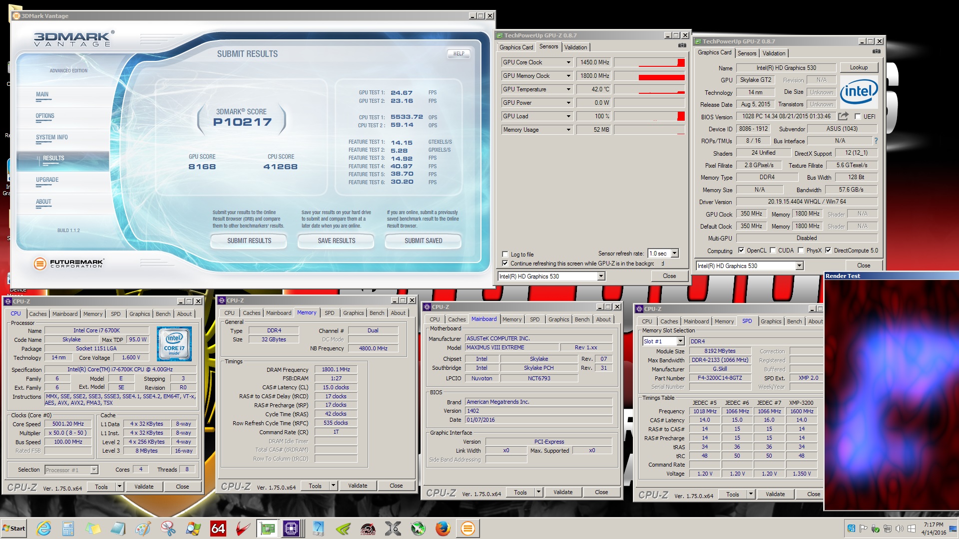The image size is (959, 539).
Task: Open the Slot #1 memory slot dropdown
Action: (x=680, y=341)
